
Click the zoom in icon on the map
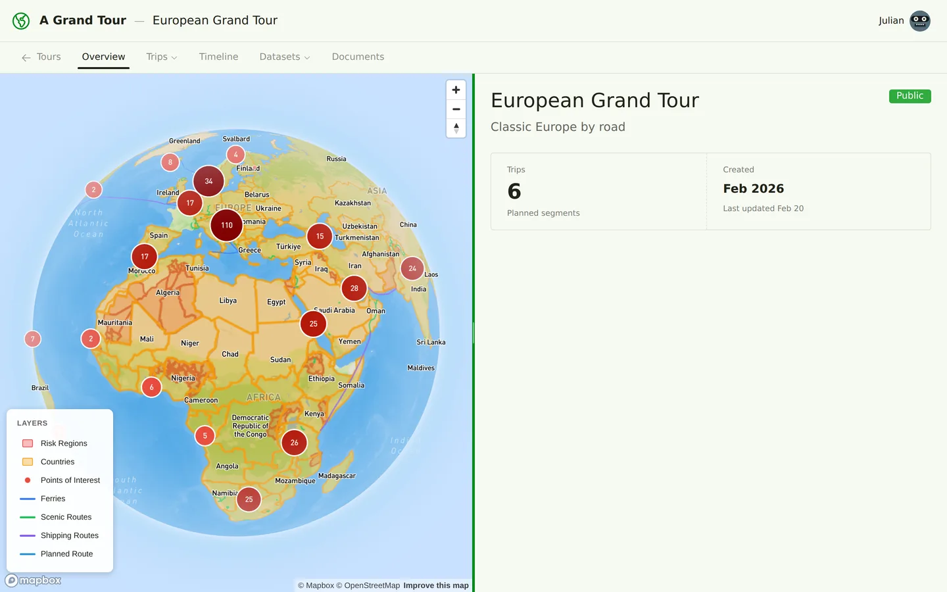(x=456, y=89)
